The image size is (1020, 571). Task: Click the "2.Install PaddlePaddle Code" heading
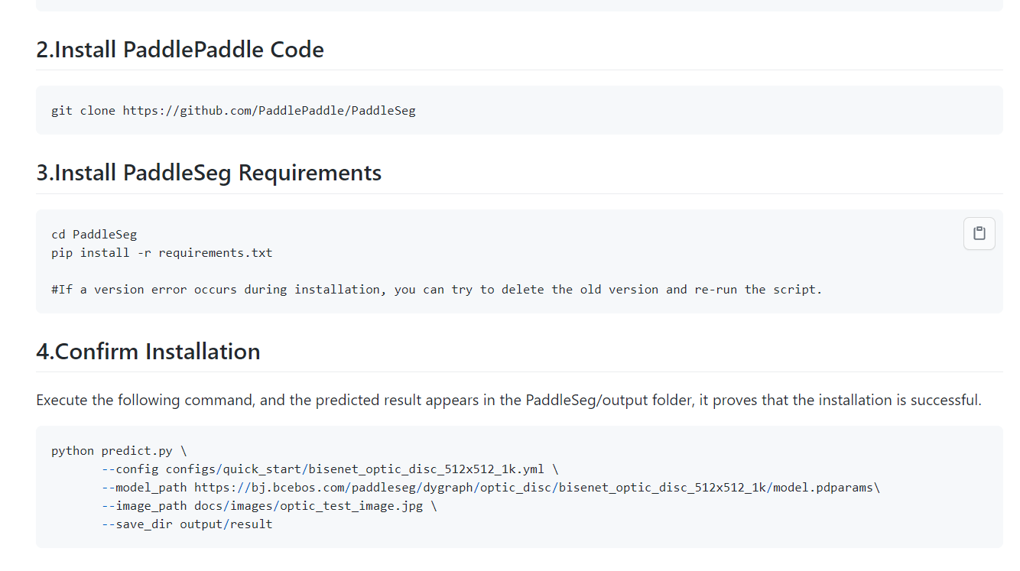click(x=180, y=50)
